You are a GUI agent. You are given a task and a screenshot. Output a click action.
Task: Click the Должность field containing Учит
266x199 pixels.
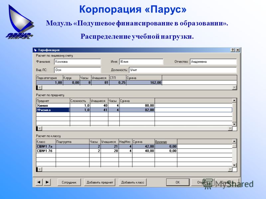pyautogui.click(x=183, y=70)
